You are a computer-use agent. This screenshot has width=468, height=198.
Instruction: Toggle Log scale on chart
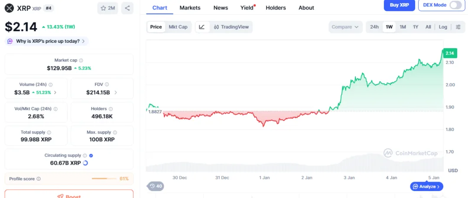[x=443, y=27]
